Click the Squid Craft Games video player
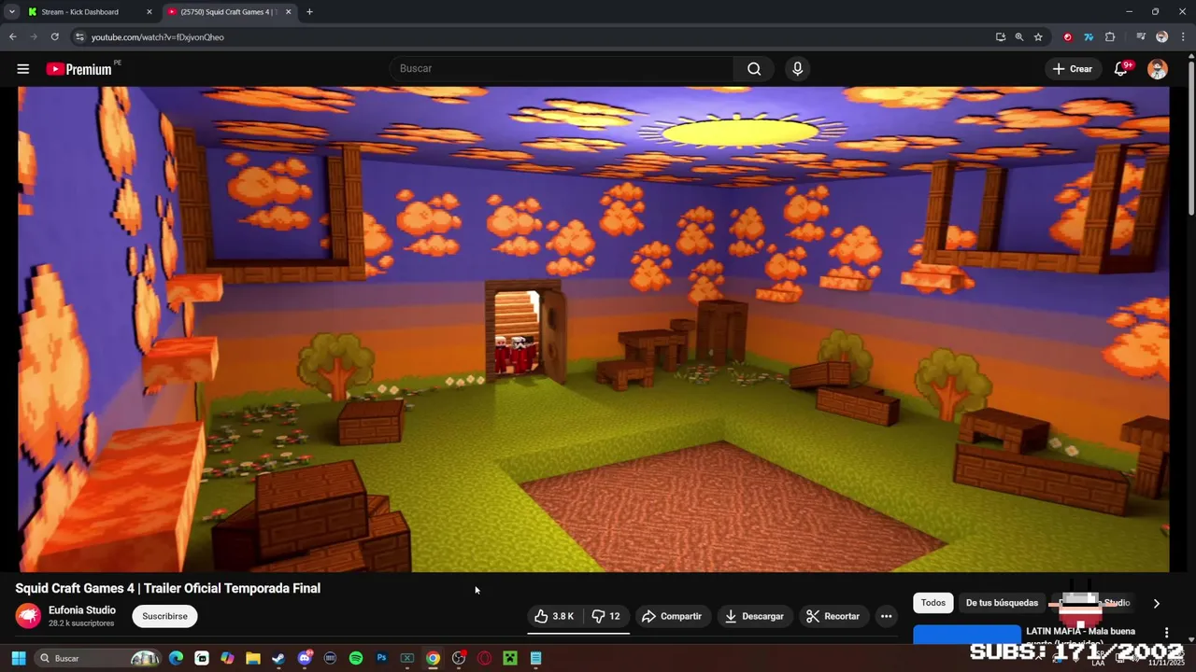Screen dimensions: 1196x672 click(593, 329)
